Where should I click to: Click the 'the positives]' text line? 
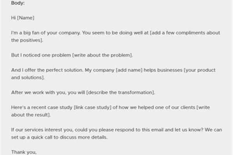[x=27, y=40]
